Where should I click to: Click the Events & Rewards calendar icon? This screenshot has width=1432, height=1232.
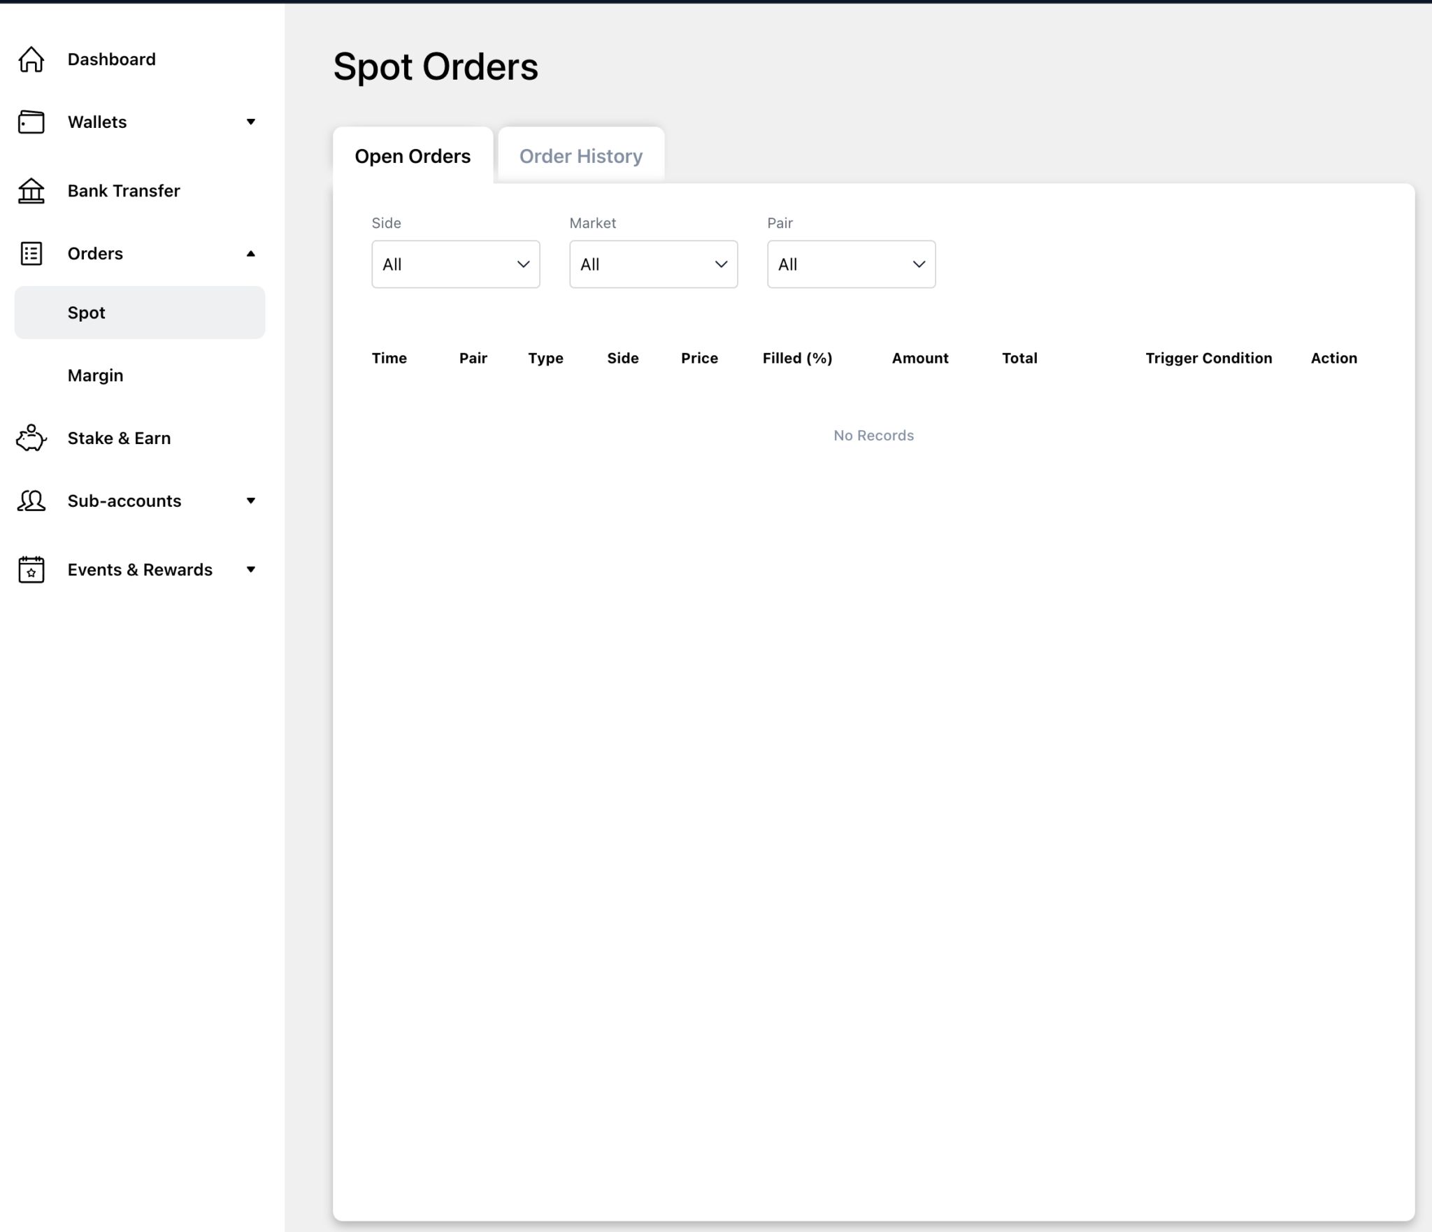(x=31, y=569)
